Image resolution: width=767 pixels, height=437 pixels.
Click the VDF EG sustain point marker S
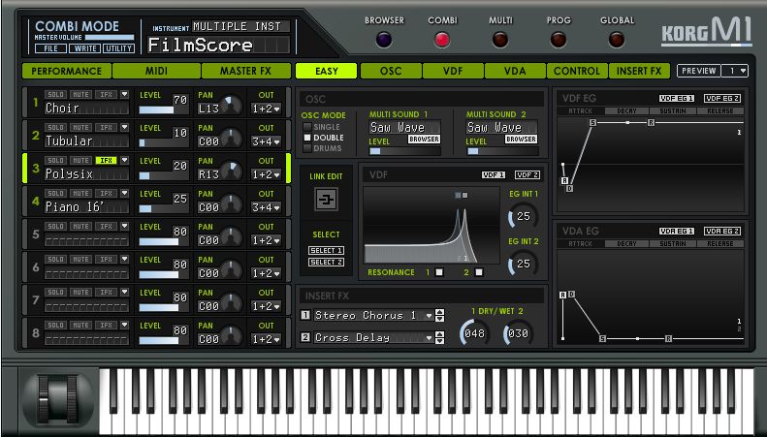[592, 123]
